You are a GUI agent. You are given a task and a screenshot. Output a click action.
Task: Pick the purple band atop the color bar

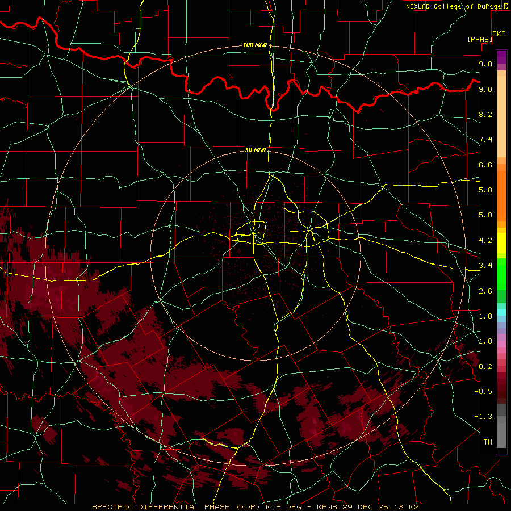click(x=501, y=57)
